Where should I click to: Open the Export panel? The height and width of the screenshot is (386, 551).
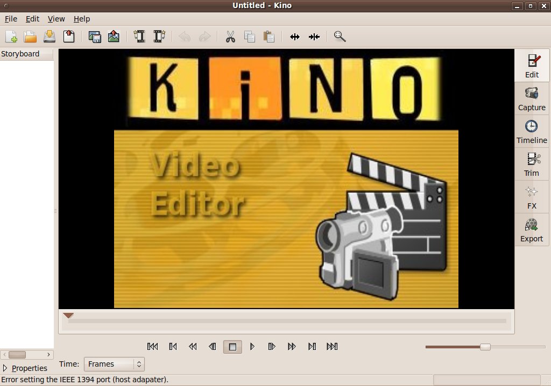click(x=532, y=230)
